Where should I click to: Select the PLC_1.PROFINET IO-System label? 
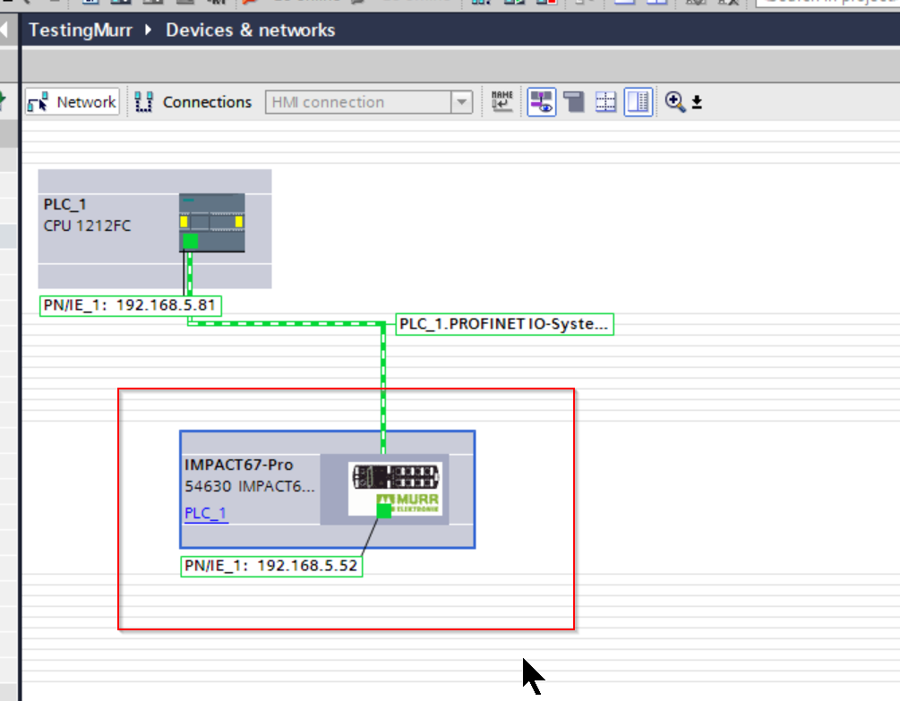point(504,324)
